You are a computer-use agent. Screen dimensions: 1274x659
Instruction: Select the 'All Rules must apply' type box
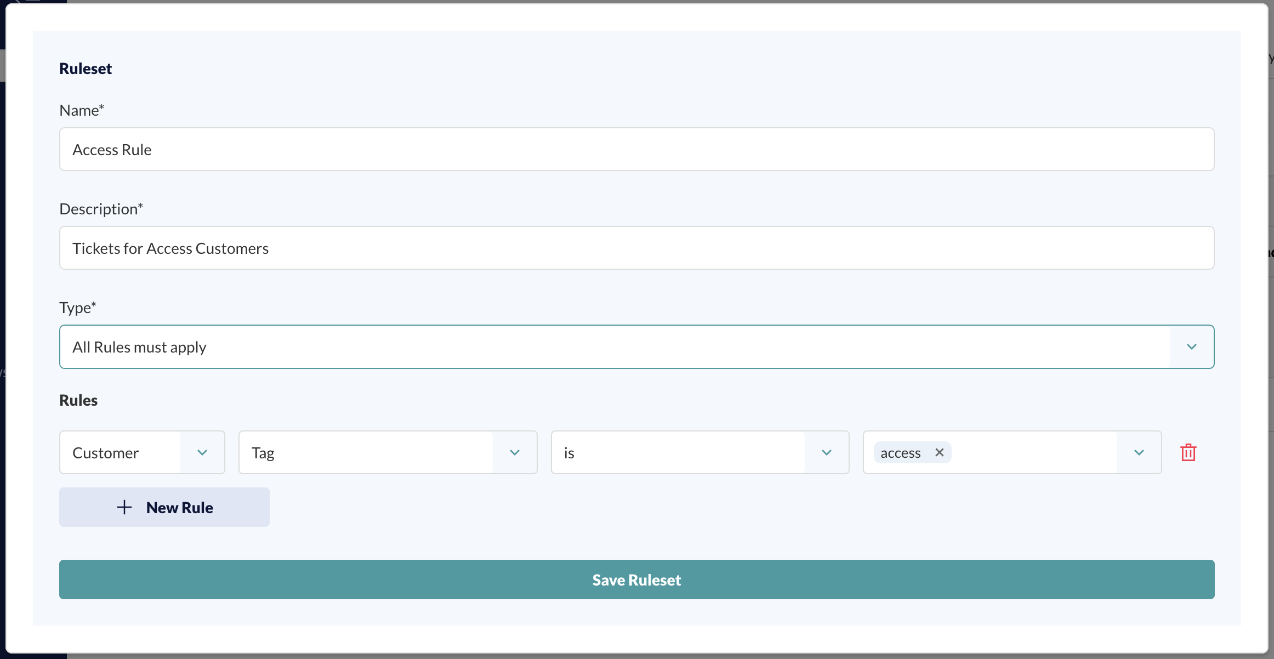point(637,347)
